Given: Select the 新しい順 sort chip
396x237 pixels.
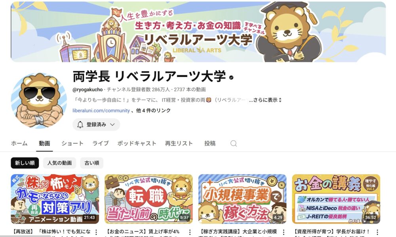Looking at the screenshot, I should point(25,163).
